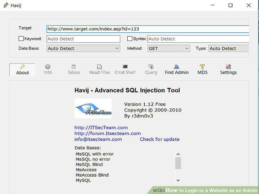Switch to the Settings tab label
The image size is (259, 194).
[228, 72]
